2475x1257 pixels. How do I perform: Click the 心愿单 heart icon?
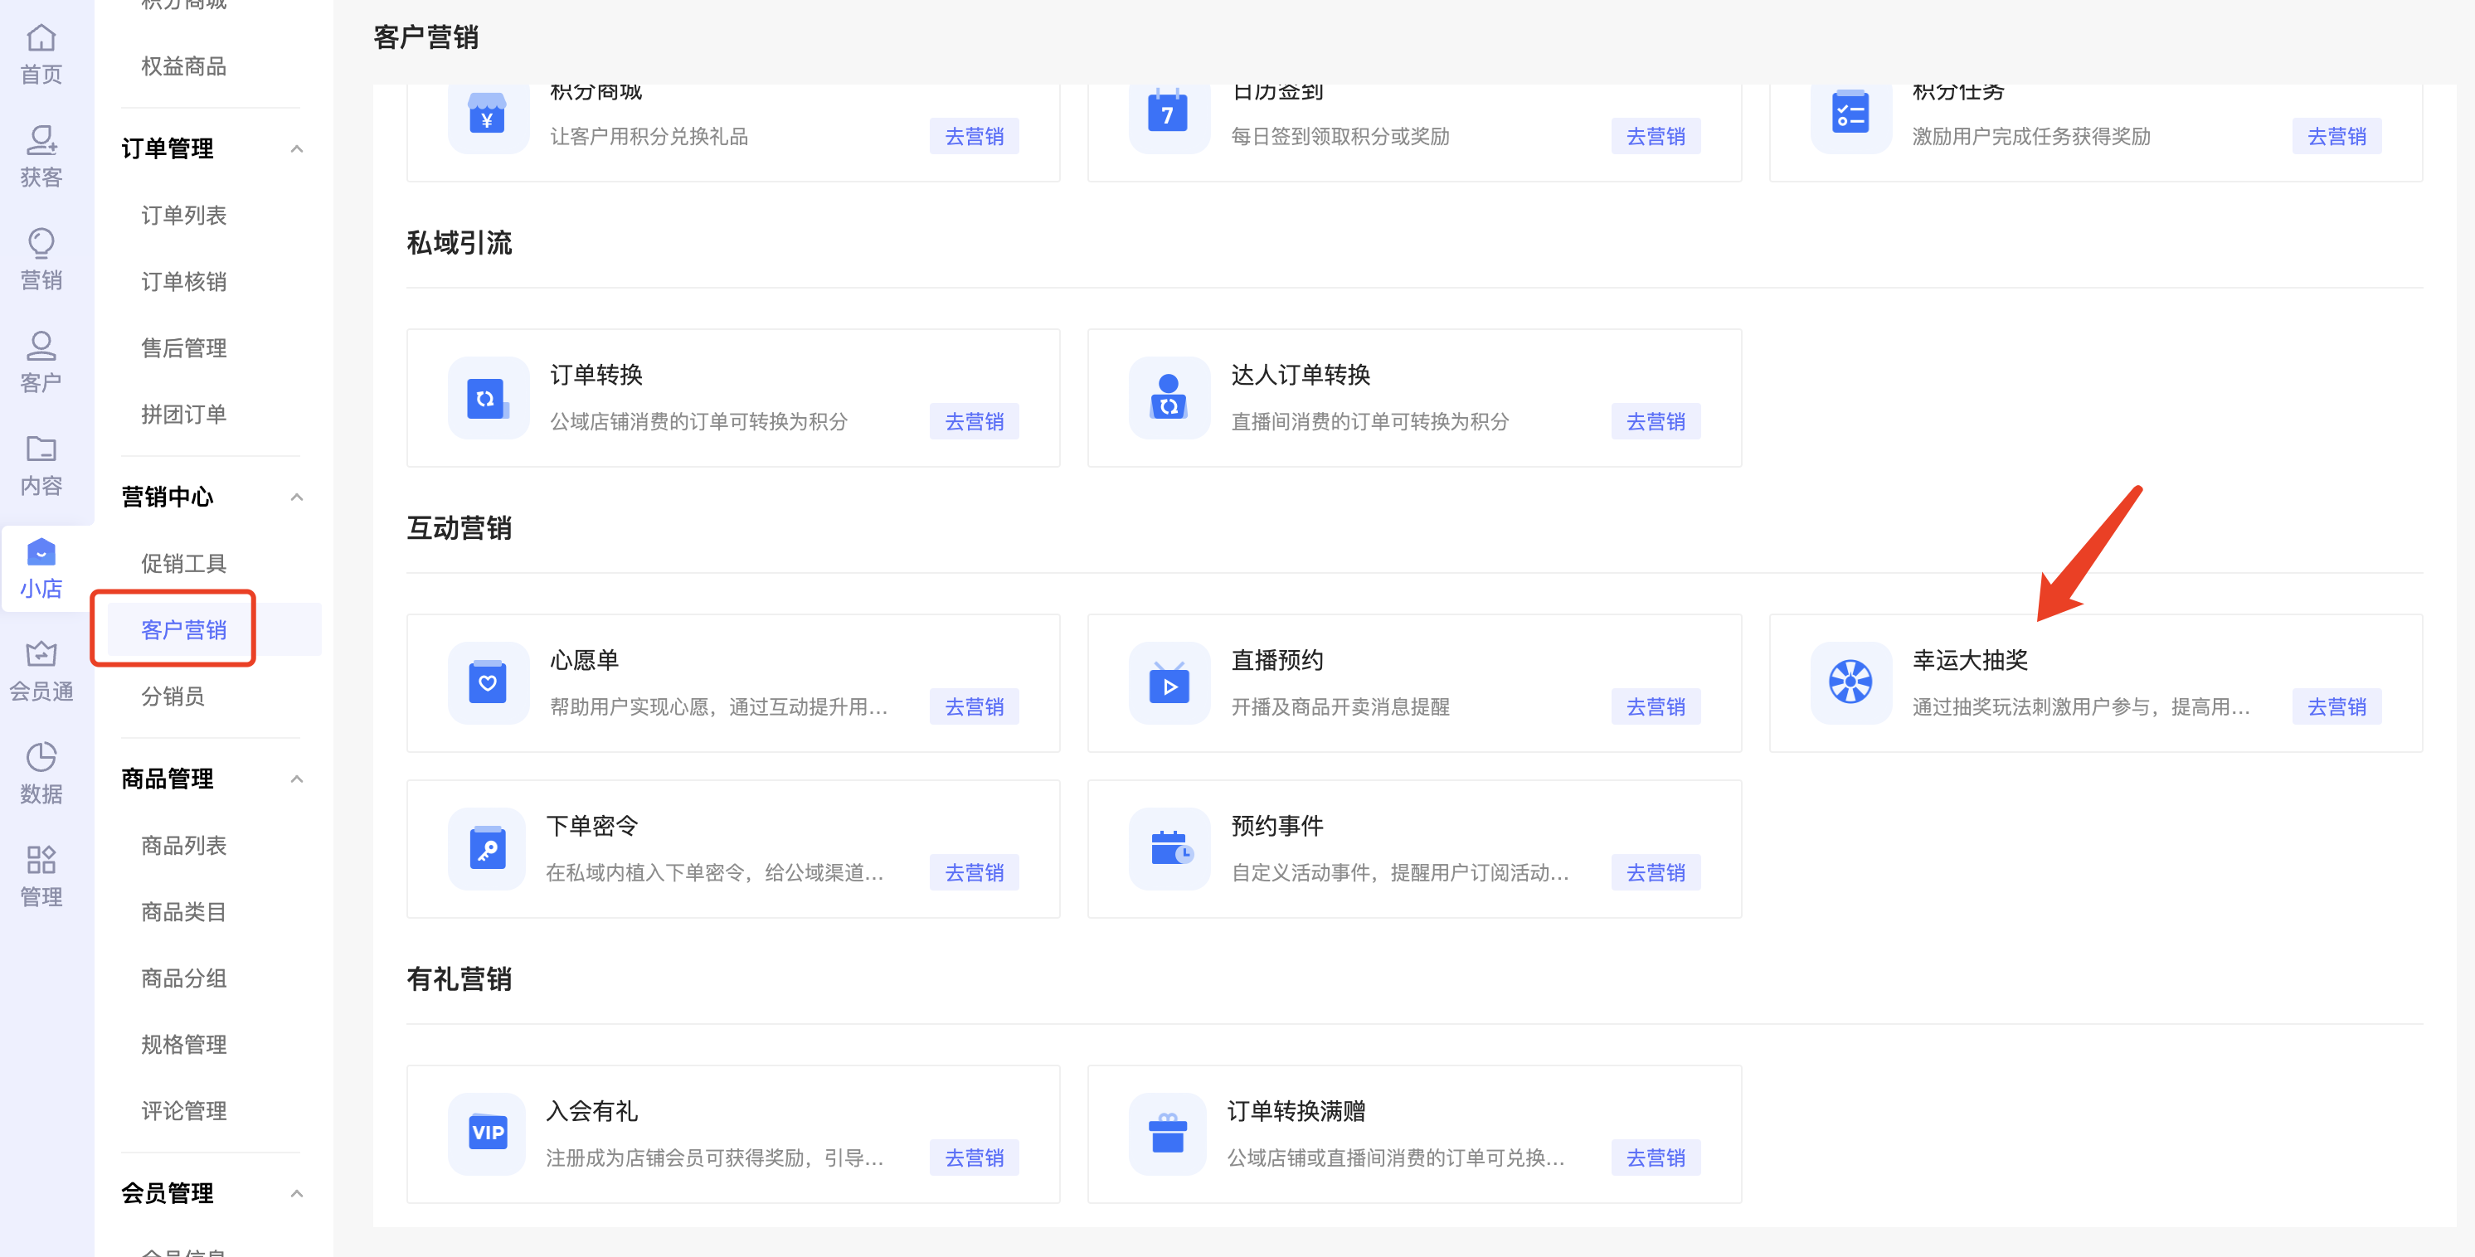tap(488, 682)
